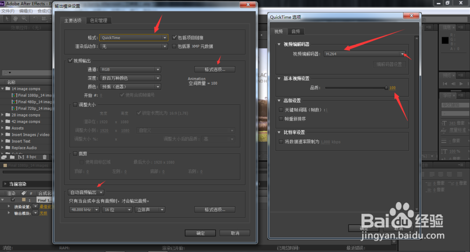Click the tan label color of render item 1
This screenshot has width=470, height=252.
pyautogui.click(x=23, y=200)
